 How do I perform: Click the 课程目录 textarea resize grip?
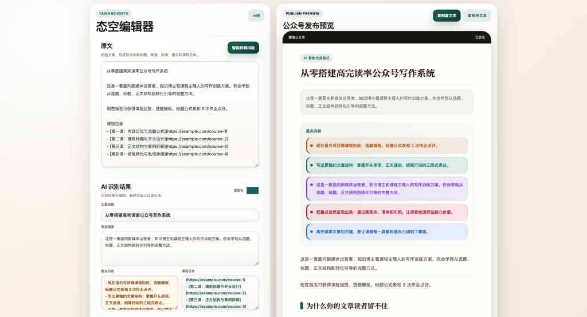point(257,307)
